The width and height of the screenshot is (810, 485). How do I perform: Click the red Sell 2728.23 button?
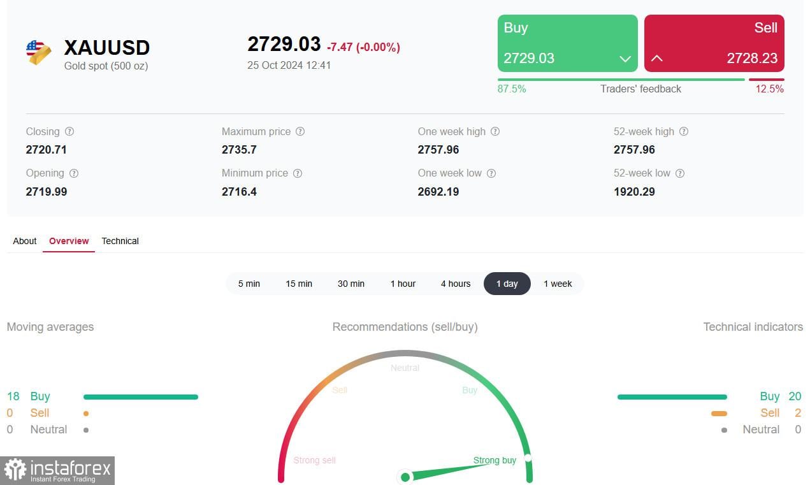click(714, 43)
